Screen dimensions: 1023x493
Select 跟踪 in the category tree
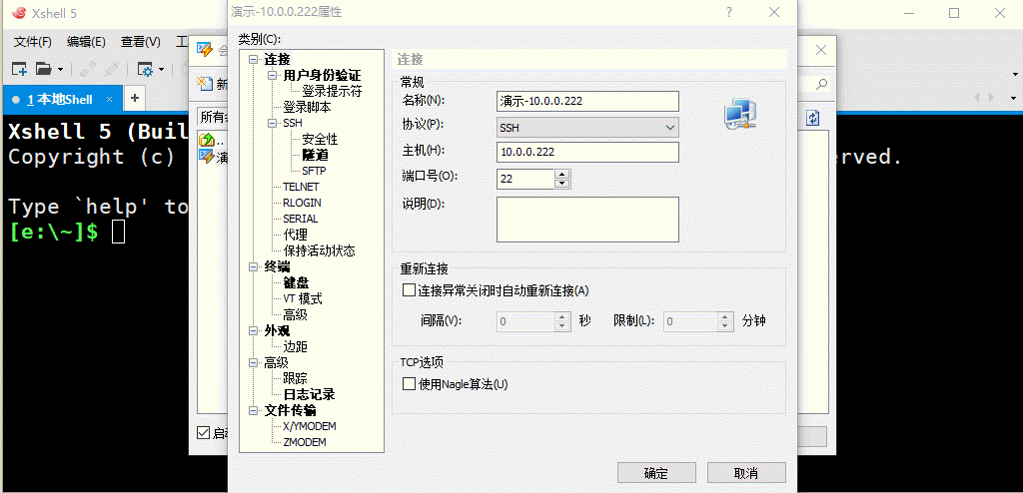point(295,379)
